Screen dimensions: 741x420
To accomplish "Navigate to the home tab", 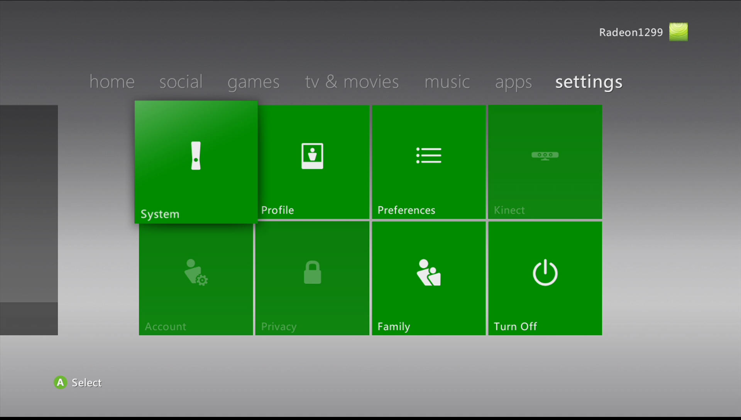I will tap(112, 81).
